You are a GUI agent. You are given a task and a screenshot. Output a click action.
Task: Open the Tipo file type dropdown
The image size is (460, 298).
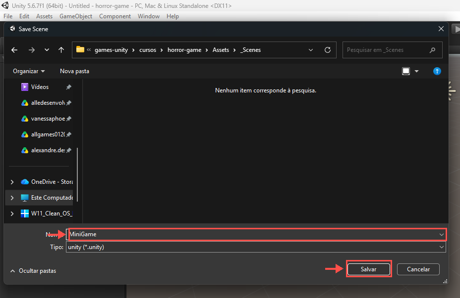click(x=256, y=247)
